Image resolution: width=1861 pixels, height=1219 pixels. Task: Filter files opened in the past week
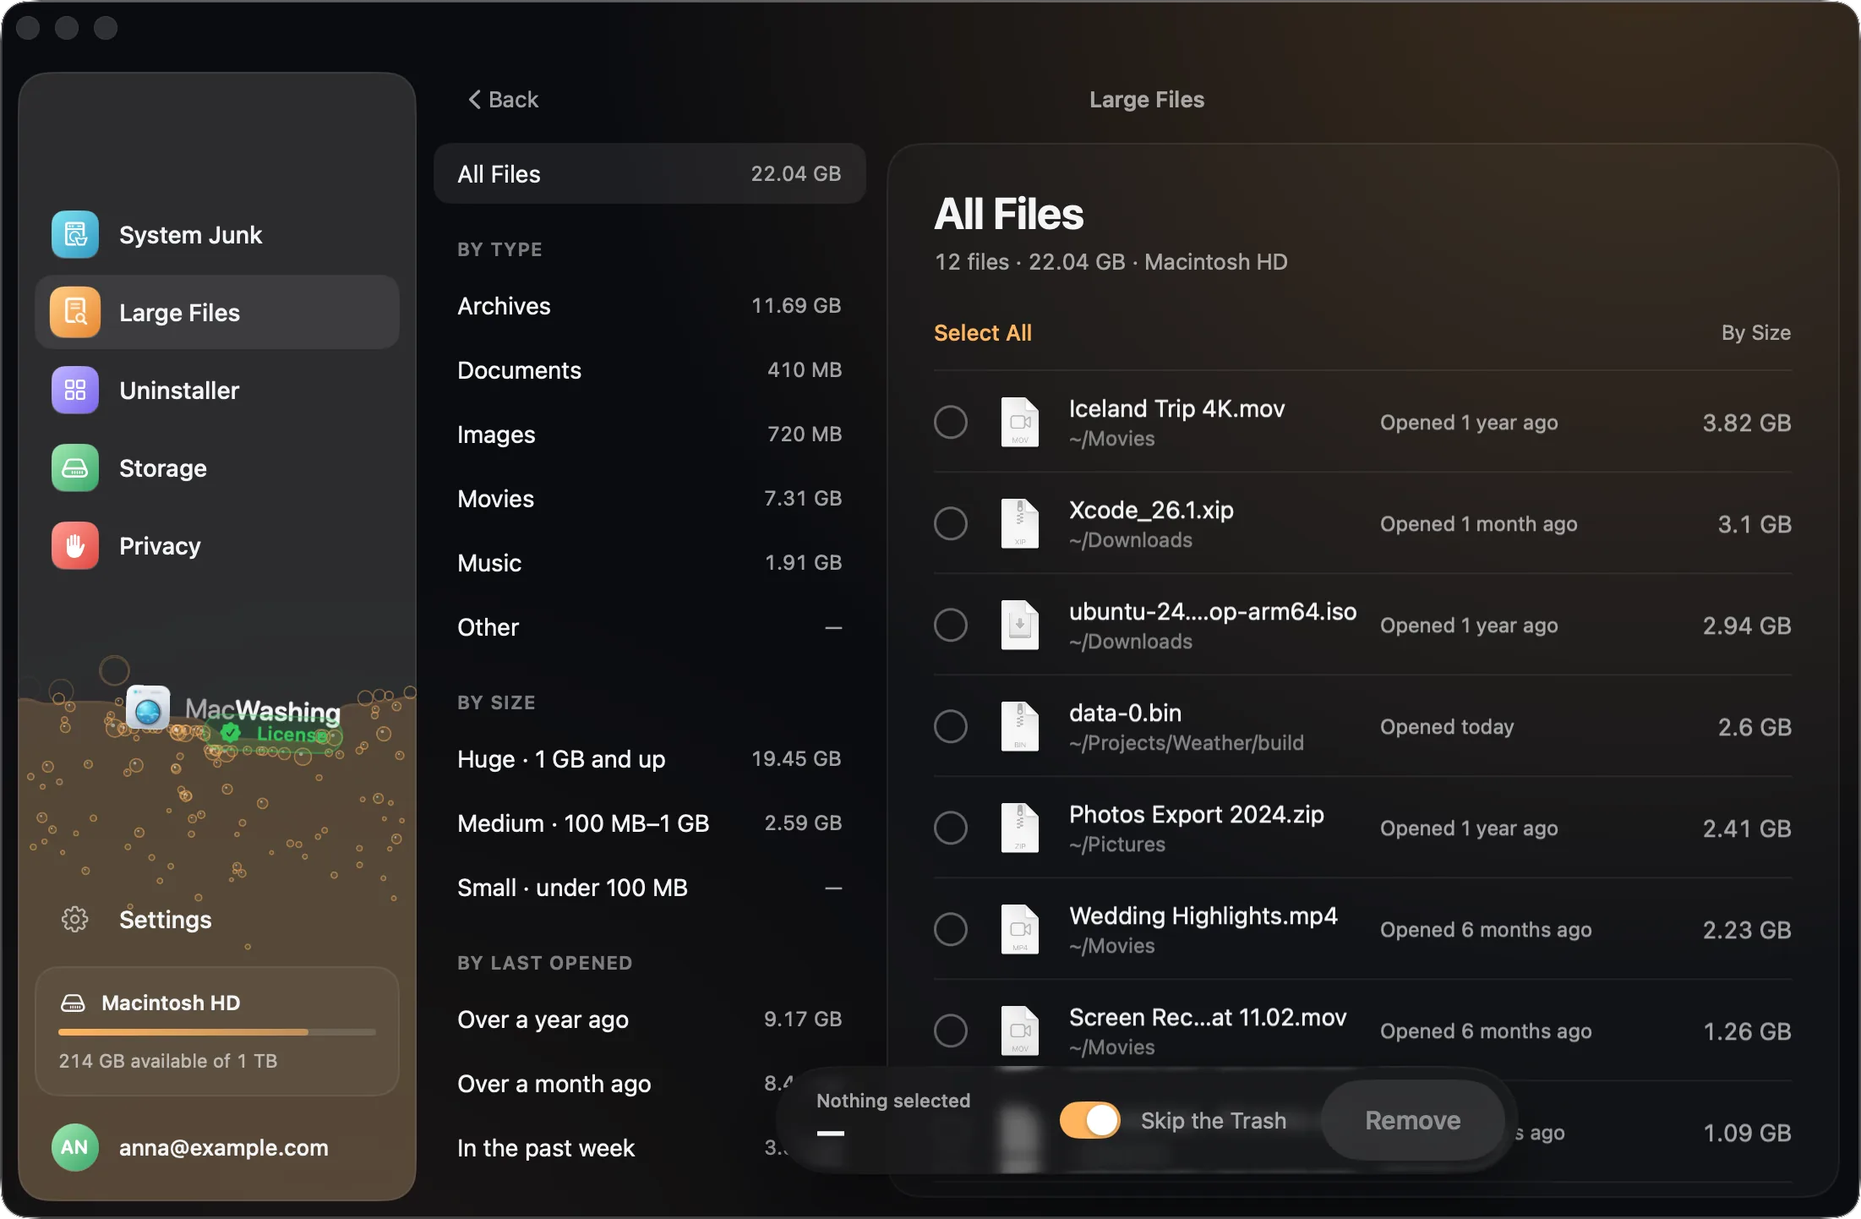click(649, 1148)
